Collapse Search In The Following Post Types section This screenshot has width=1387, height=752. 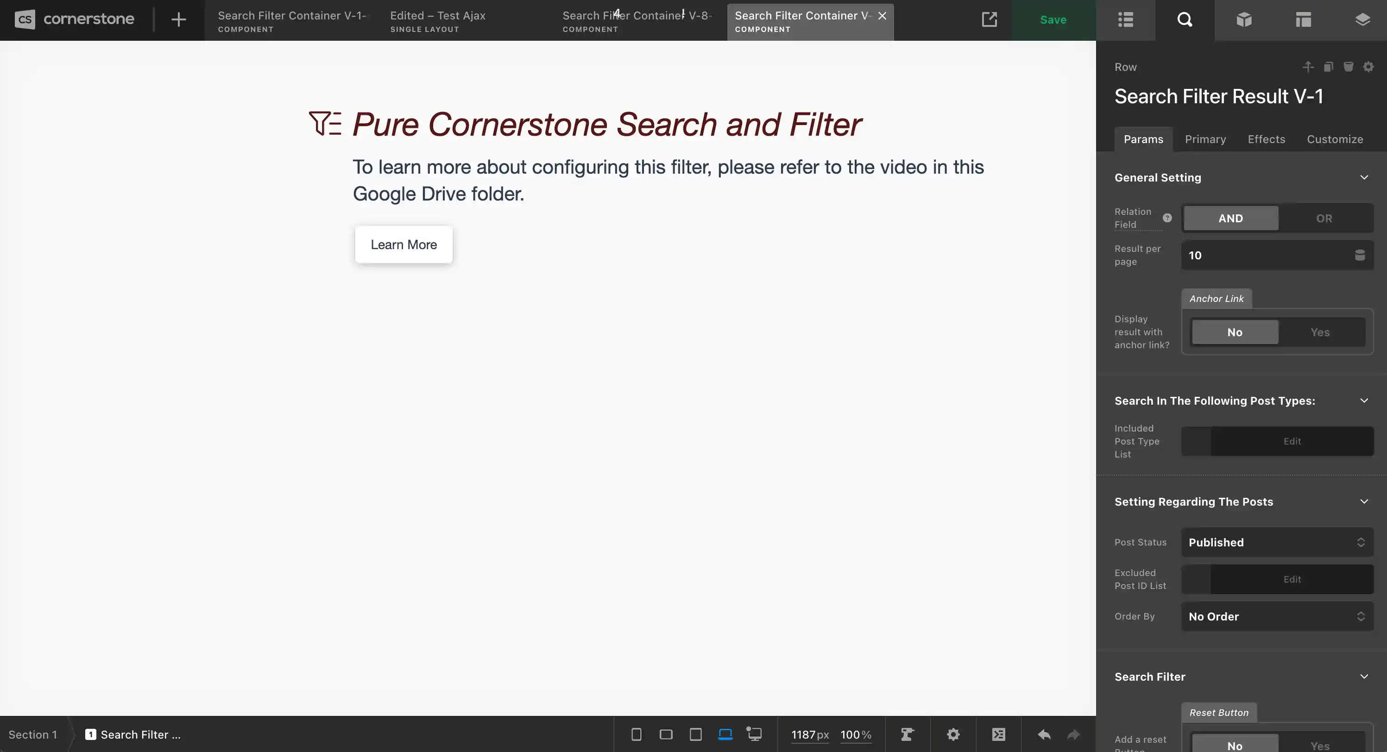pyautogui.click(x=1364, y=401)
